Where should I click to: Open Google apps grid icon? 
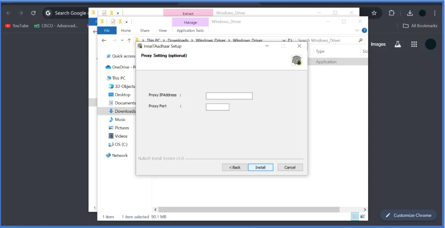[414, 44]
